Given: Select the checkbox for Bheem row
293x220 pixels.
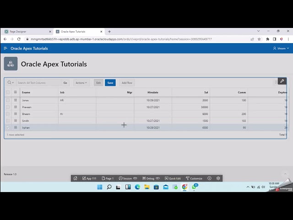Looking at the screenshot, I should (8, 114).
